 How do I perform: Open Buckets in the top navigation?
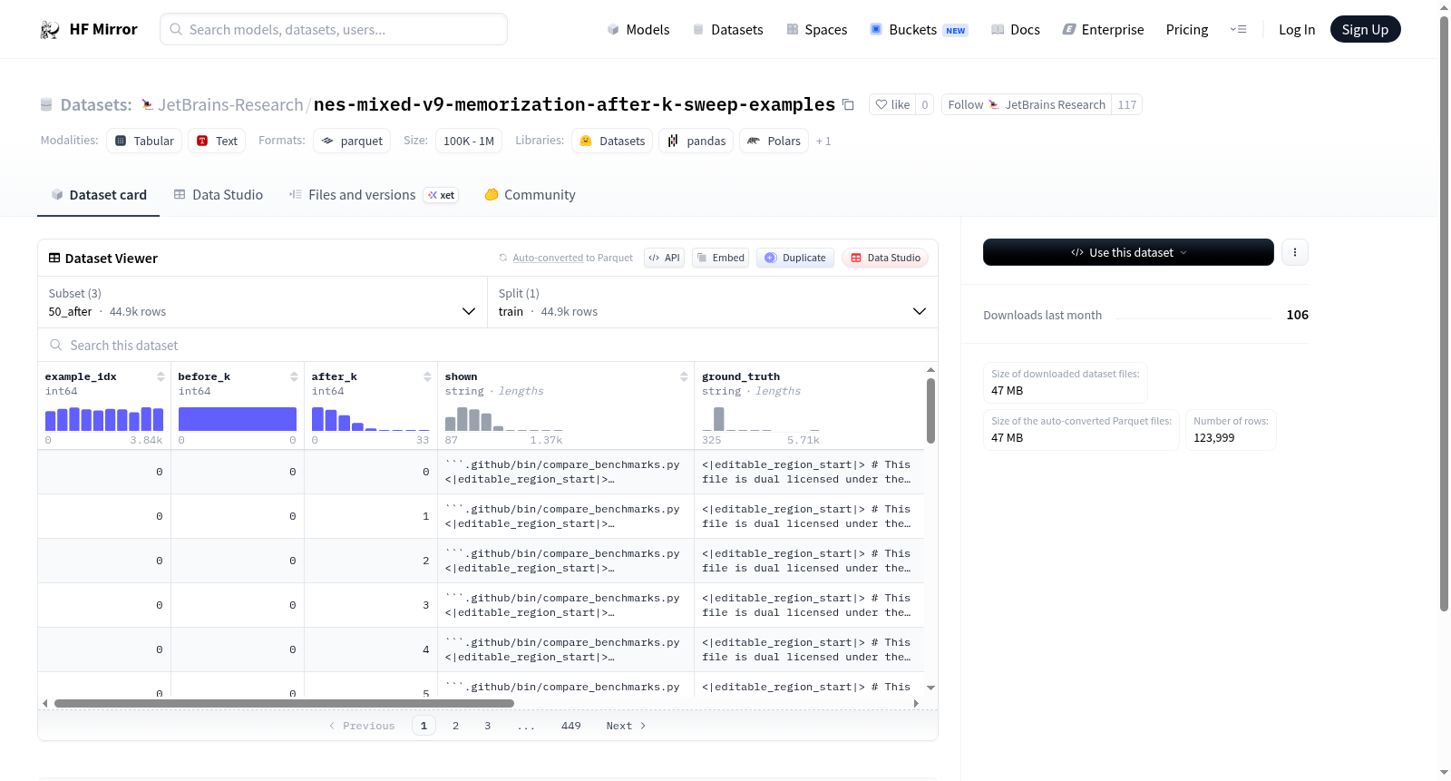point(919,30)
